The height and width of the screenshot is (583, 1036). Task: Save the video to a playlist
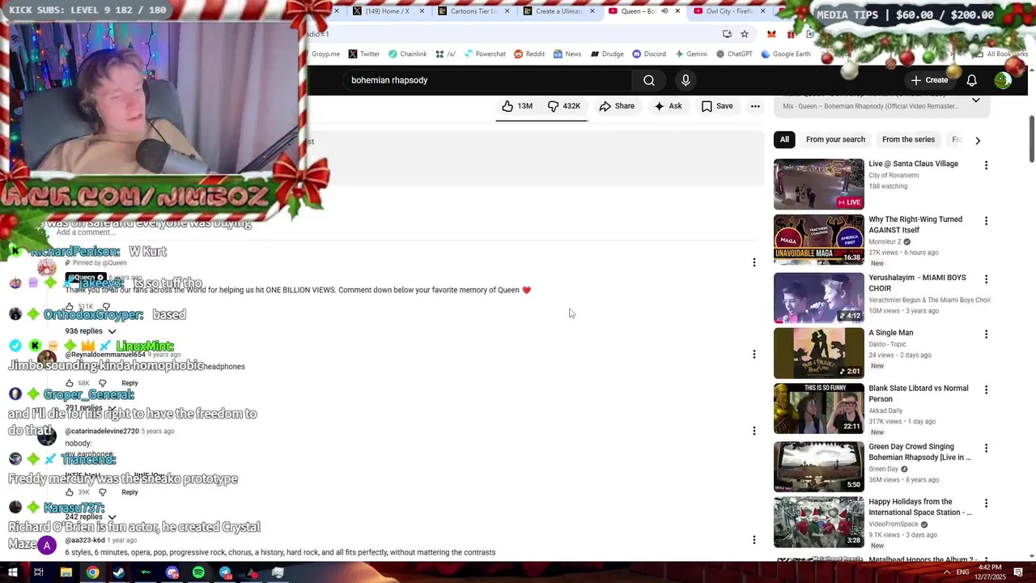point(717,106)
